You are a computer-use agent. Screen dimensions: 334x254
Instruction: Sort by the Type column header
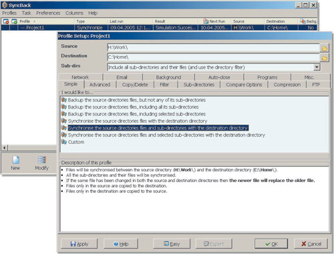[x=92, y=21]
